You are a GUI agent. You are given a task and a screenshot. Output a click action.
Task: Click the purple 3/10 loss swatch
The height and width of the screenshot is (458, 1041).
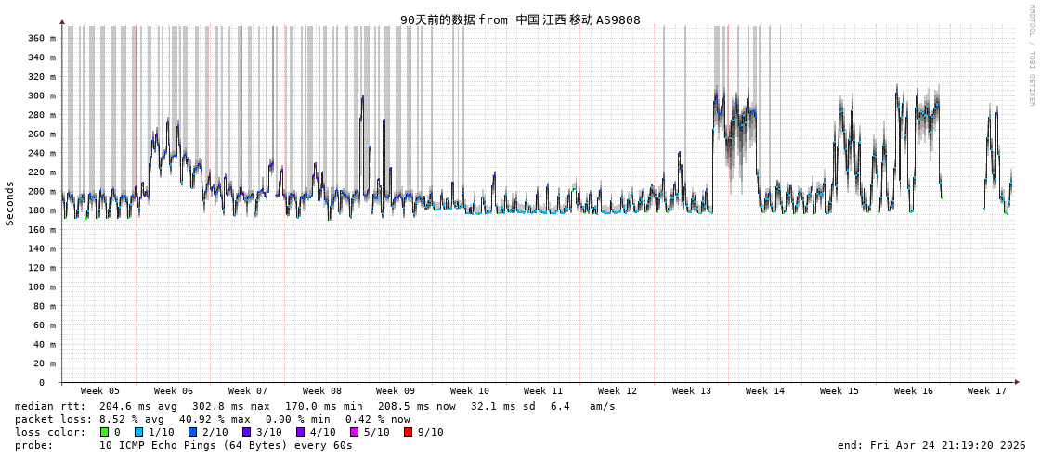pos(247,432)
